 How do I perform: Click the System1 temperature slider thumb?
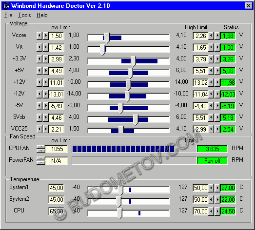(120, 190)
